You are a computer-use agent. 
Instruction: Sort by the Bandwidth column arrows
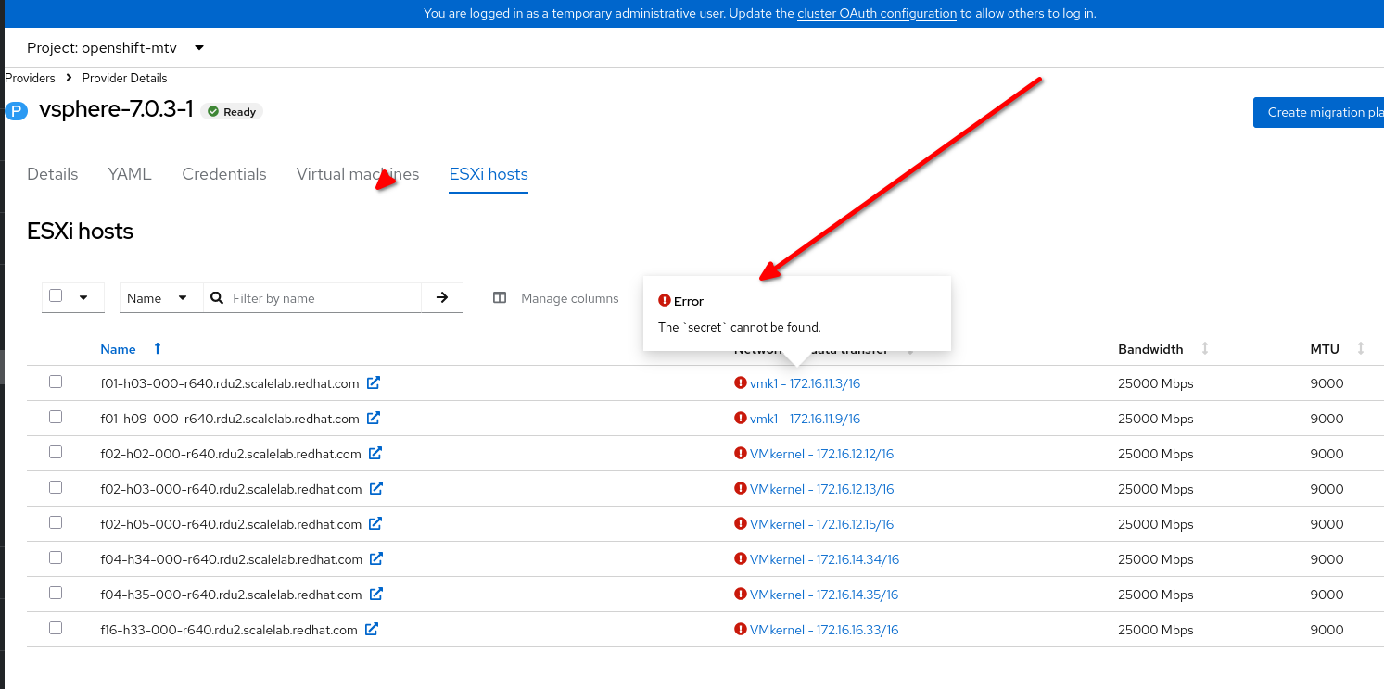tap(1205, 349)
